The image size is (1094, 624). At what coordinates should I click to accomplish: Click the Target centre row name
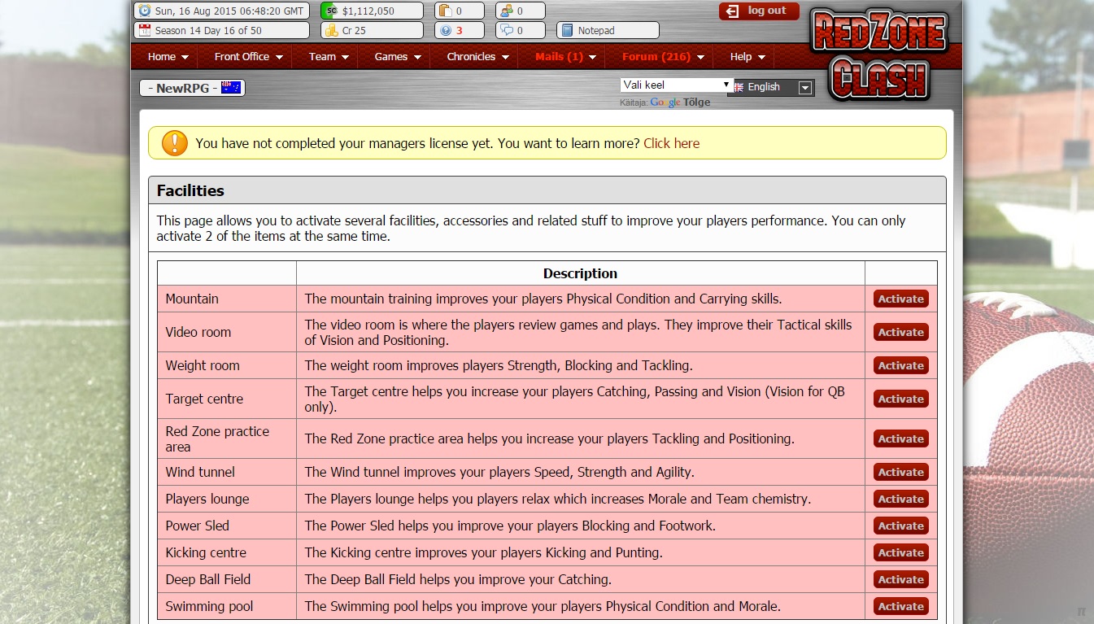[x=204, y=399]
